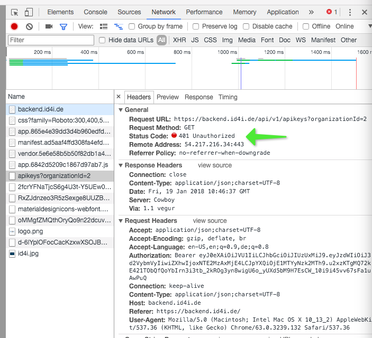
Task: Check the Disable cache option
Action: click(246, 26)
